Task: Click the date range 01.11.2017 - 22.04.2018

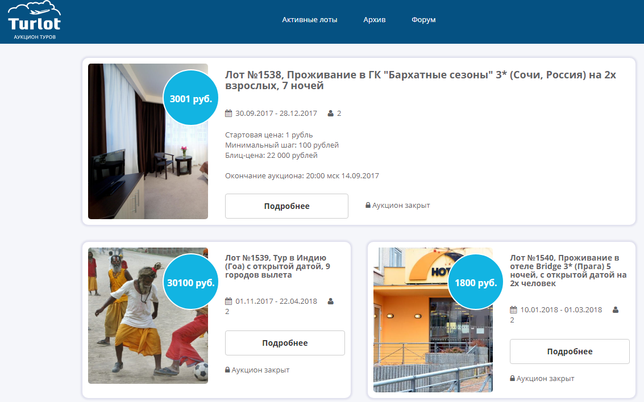Action: pos(276,301)
